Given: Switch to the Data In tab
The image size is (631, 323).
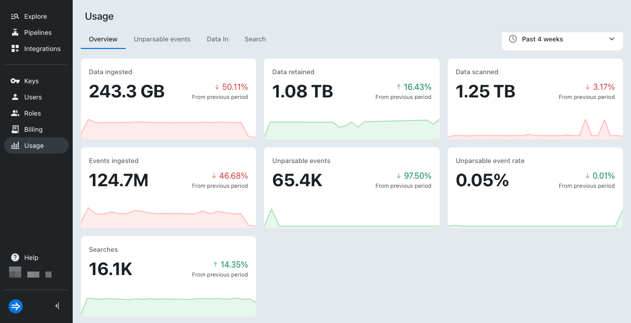Looking at the screenshot, I should click(218, 39).
